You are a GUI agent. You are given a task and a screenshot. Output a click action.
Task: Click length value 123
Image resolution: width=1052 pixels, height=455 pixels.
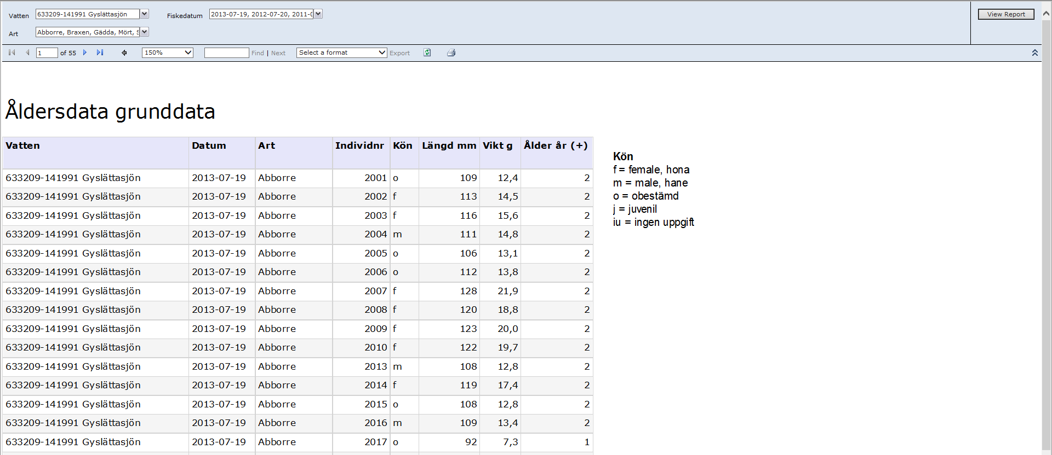pos(468,329)
